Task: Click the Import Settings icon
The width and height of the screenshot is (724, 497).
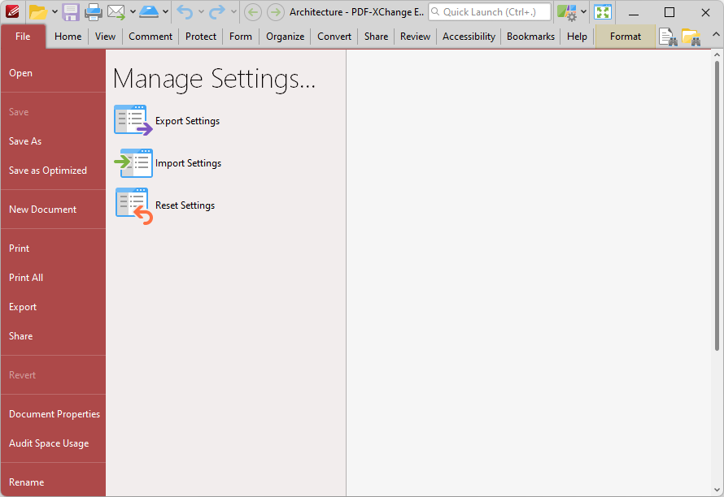Action: coord(133,162)
